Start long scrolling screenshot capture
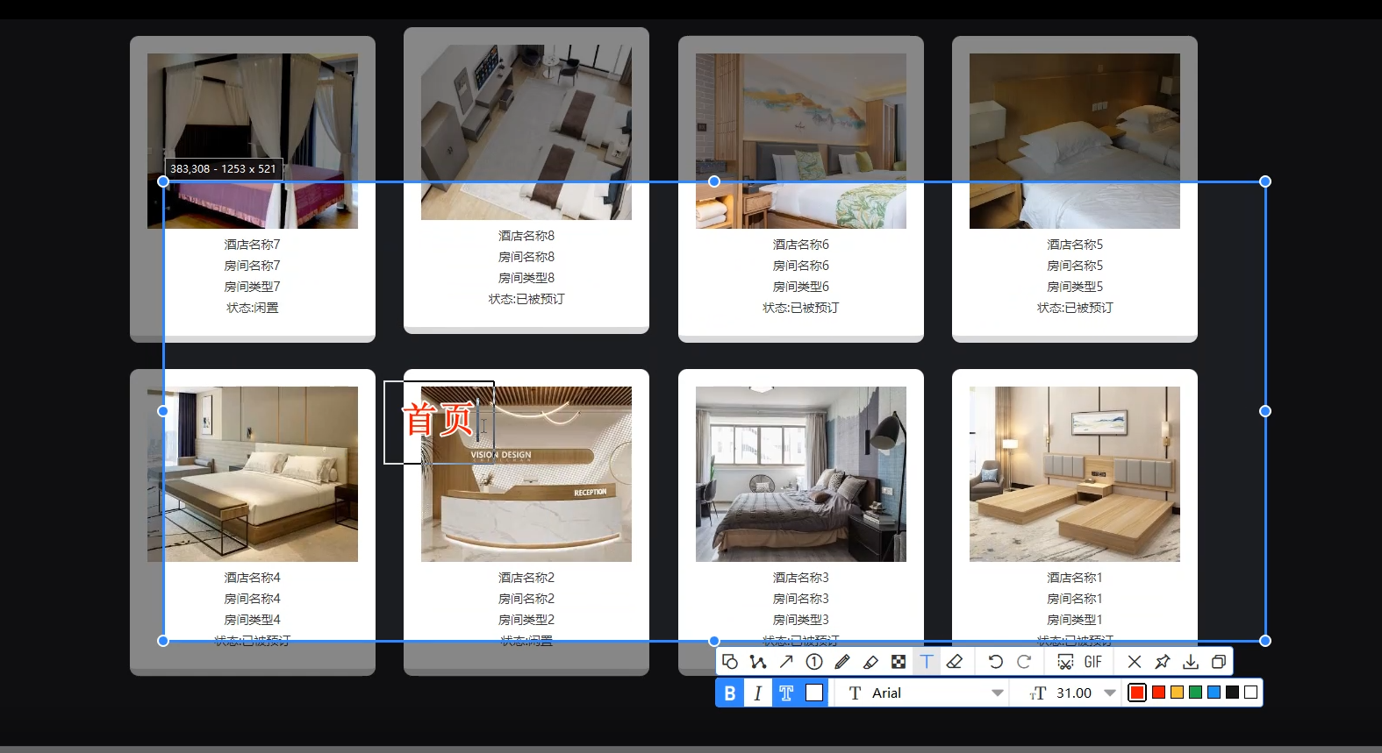This screenshot has width=1382, height=753. (1065, 662)
